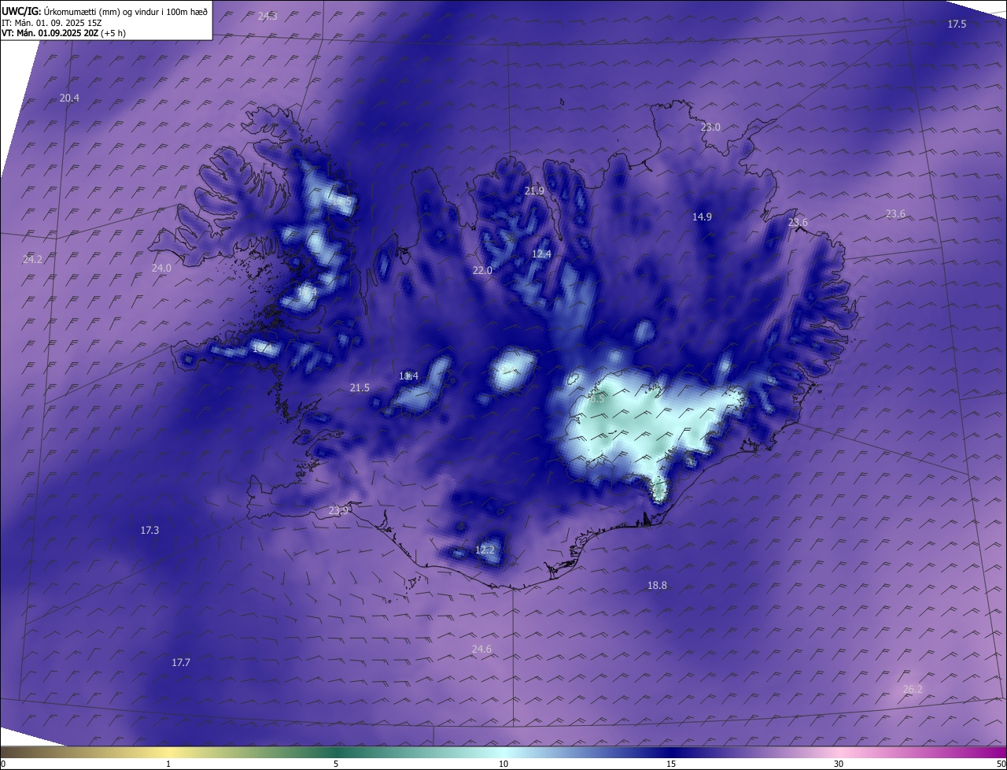Click the 20.4 value label

pyautogui.click(x=69, y=98)
